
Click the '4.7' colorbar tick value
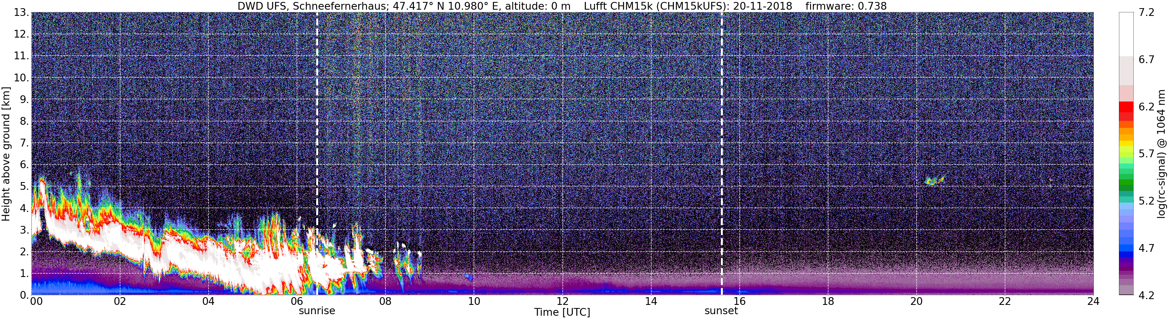point(1146,248)
